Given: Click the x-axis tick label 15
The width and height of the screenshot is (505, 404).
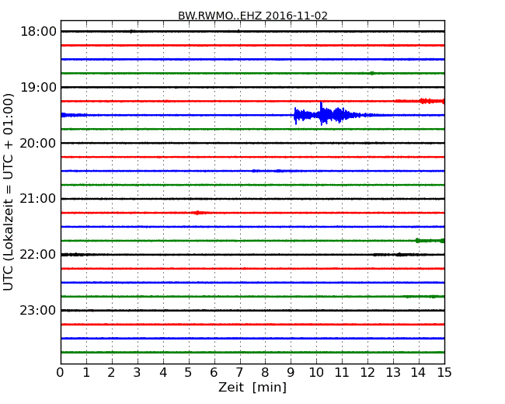Looking at the screenshot, I should 444,372.
